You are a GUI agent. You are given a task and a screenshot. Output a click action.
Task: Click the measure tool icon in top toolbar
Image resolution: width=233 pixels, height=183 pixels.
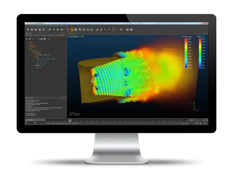(105, 30)
